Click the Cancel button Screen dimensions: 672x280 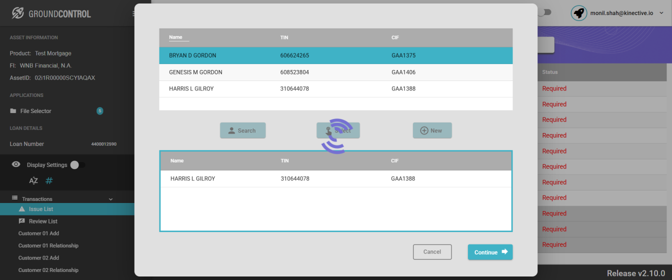(x=432, y=252)
